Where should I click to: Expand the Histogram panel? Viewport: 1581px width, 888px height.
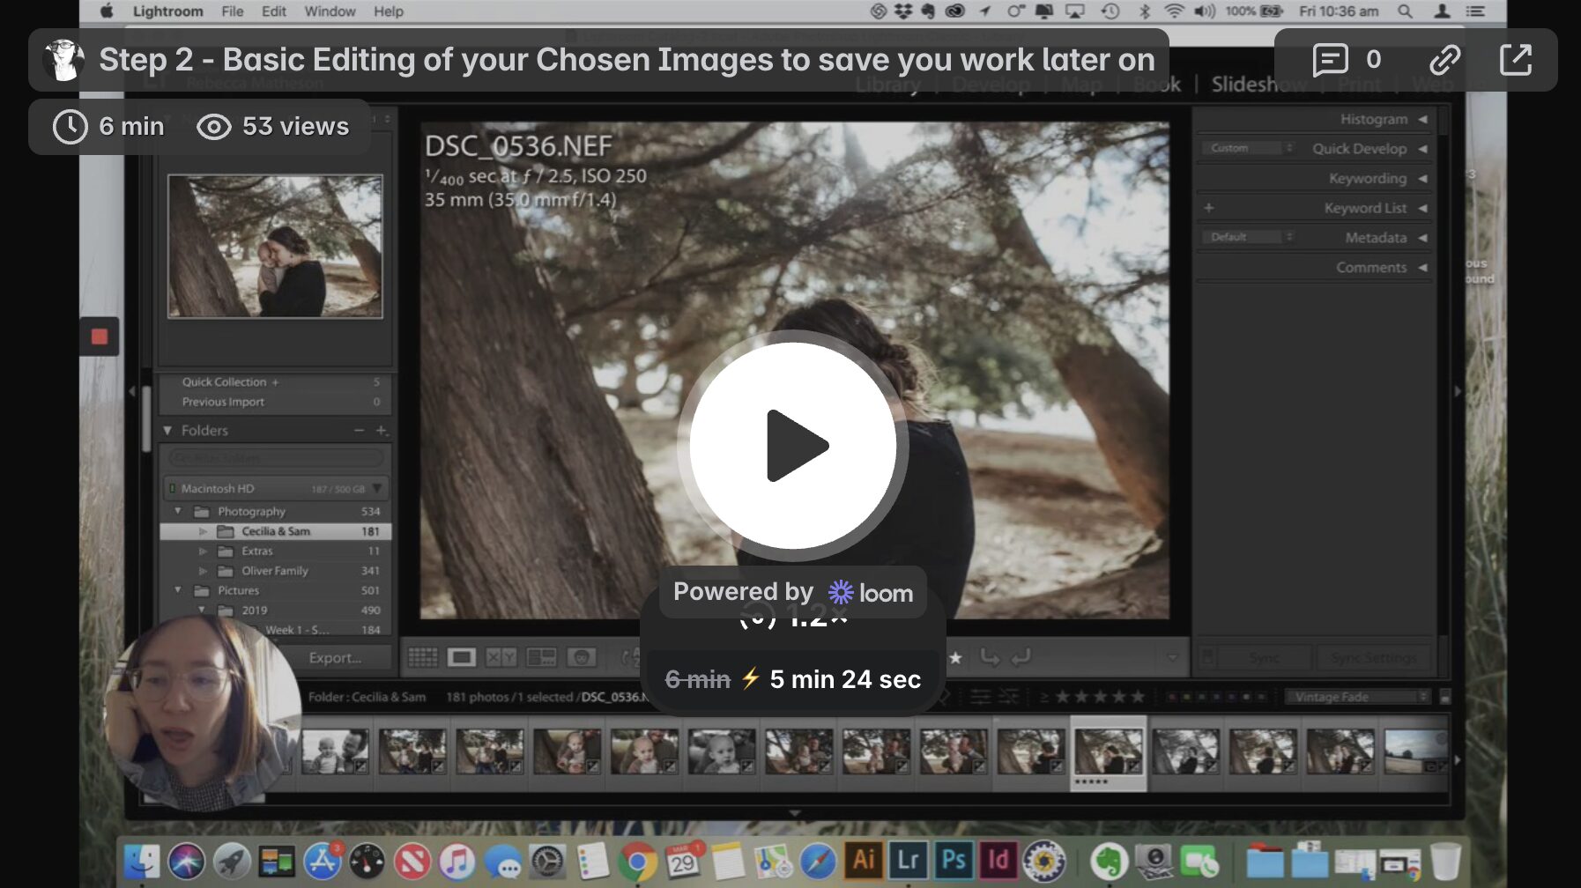1421,119
